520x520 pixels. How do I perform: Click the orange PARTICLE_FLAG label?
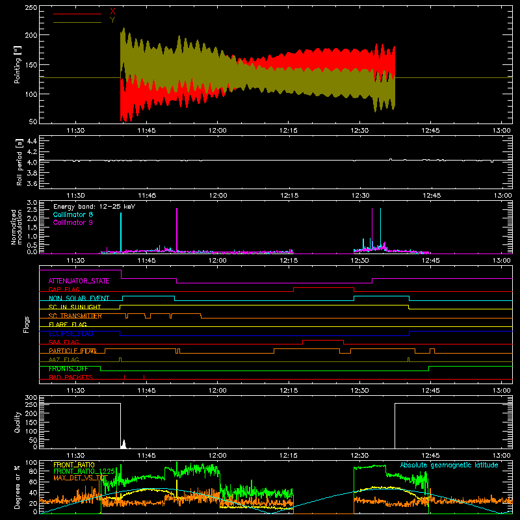tap(73, 351)
